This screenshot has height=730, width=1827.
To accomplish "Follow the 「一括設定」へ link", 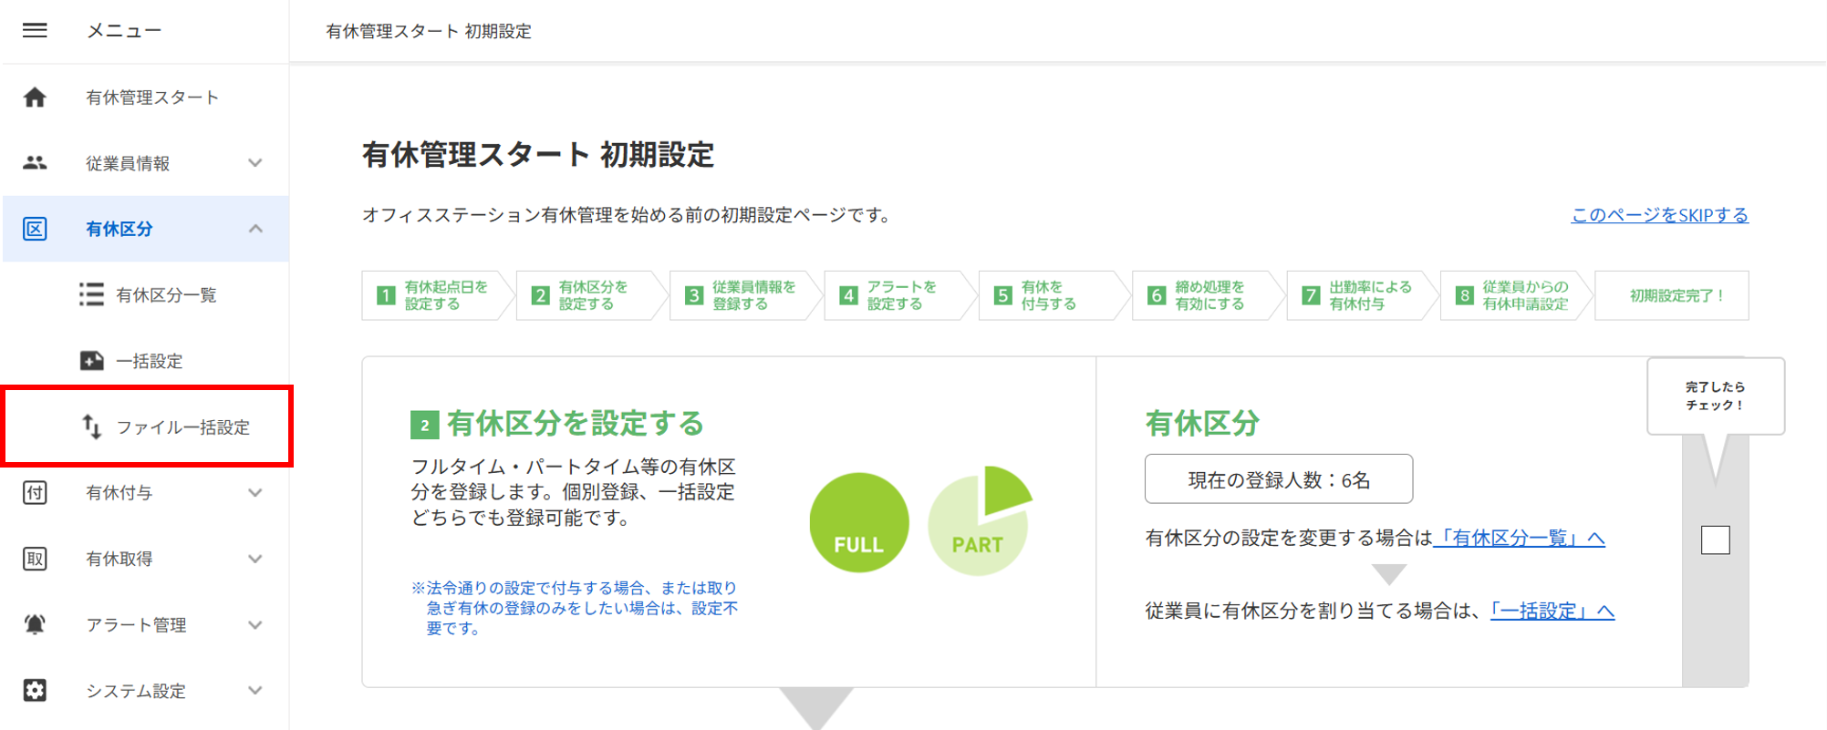I will [1552, 611].
